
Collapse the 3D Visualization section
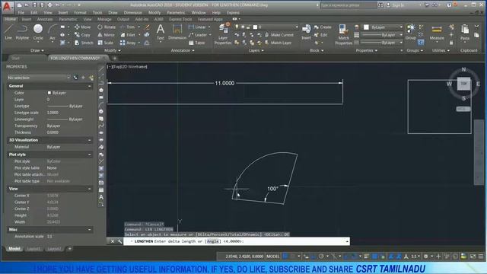point(90,140)
